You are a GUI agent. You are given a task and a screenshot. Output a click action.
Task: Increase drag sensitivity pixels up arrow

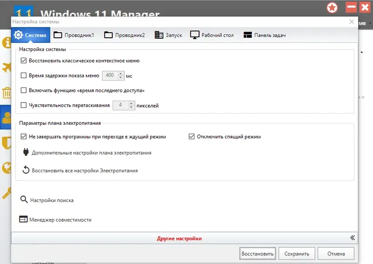(x=131, y=103)
